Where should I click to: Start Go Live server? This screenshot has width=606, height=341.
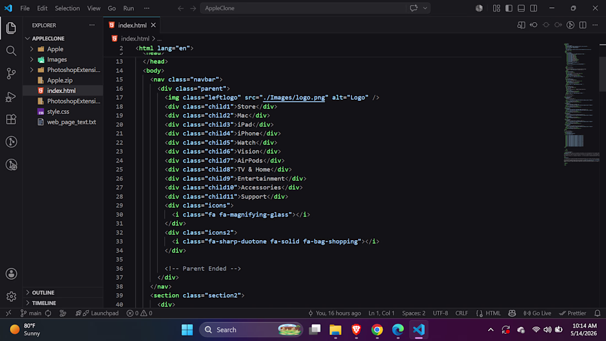537,313
